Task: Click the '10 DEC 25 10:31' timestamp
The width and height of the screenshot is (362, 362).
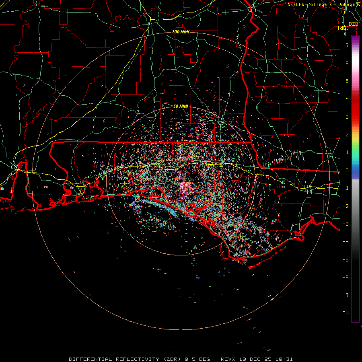Action: click(266, 359)
